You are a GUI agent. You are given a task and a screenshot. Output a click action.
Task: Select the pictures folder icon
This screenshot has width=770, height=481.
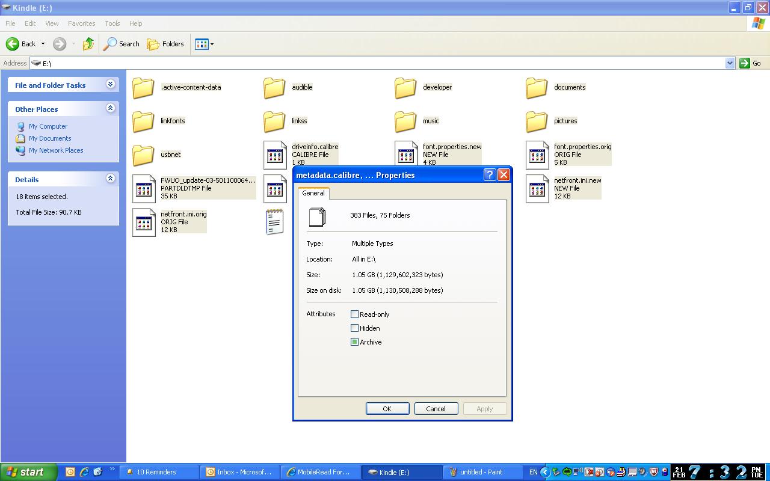(537, 121)
